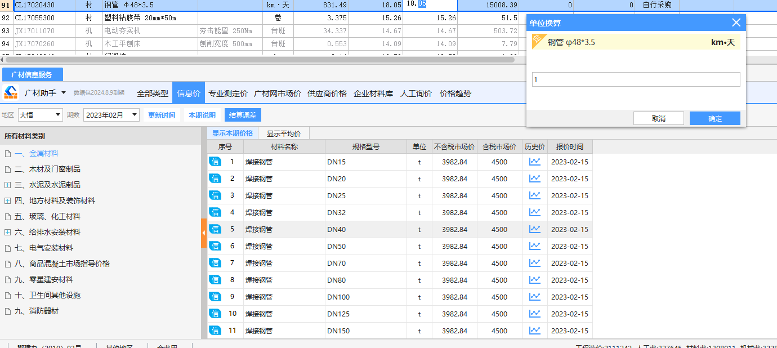The image size is (777, 348).
Task: Click 信 icon in row 4 DN32
Action: (215, 212)
